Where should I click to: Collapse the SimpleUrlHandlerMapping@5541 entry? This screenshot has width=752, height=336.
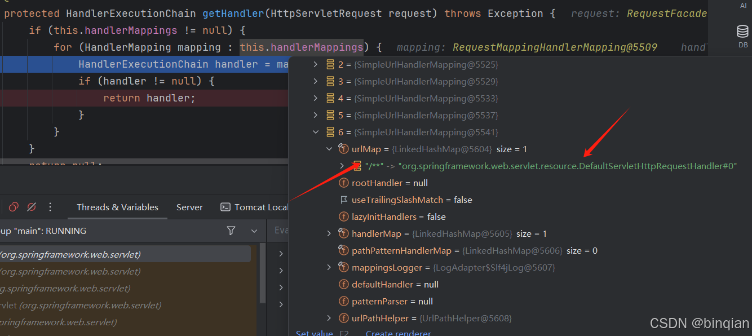[316, 131]
